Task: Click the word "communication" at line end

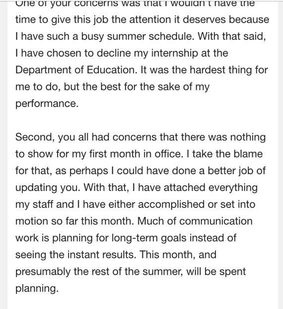Action: tap(216, 221)
